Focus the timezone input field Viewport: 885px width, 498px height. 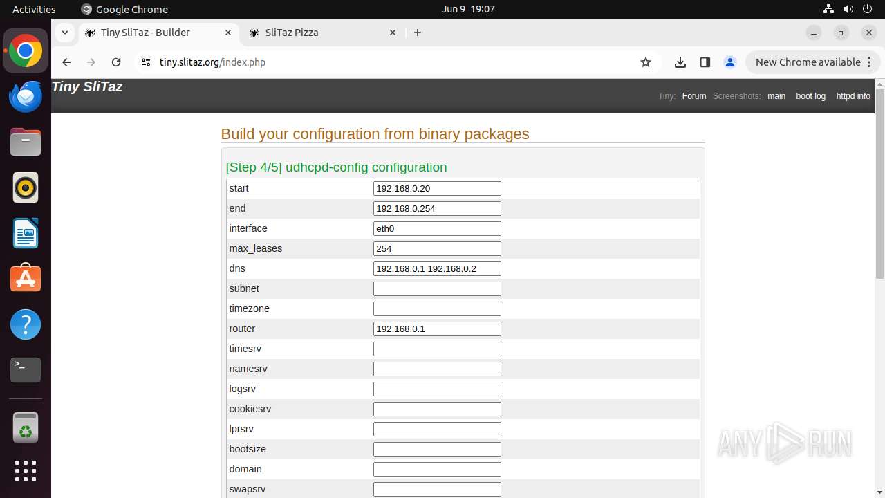point(437,308)
